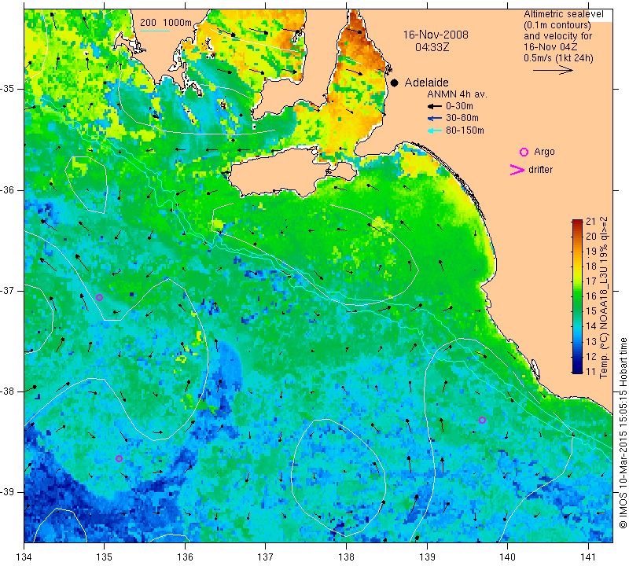Click the longitude axis label "140"

click(507, 557)
